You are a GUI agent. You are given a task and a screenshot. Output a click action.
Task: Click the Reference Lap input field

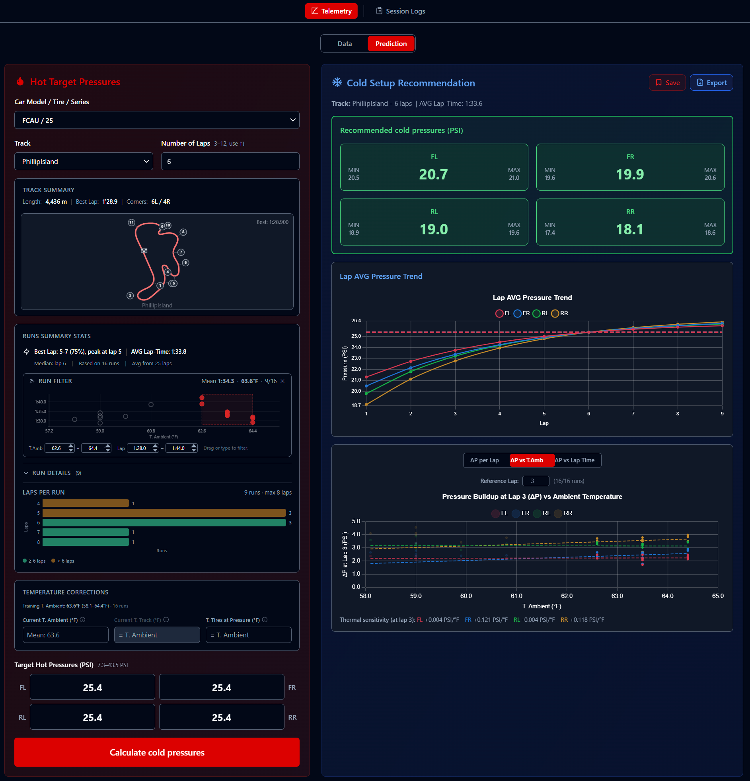pos(536,481)
